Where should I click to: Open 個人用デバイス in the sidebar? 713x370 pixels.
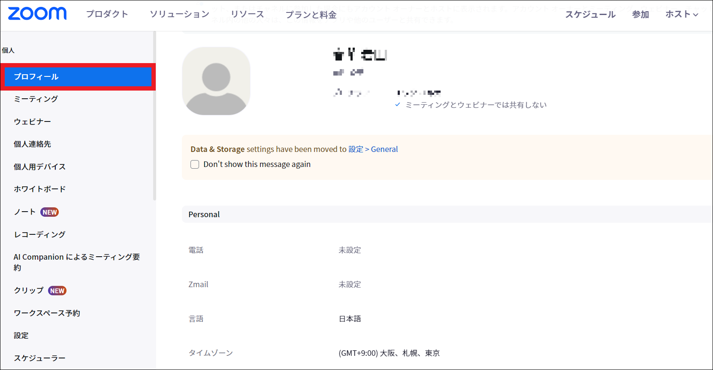(39, 167)
